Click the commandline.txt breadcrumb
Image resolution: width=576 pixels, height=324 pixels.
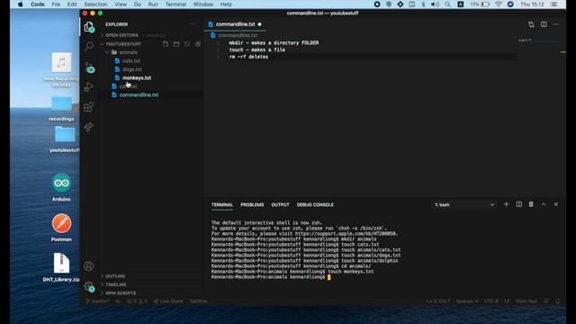[x=238, y=35]
